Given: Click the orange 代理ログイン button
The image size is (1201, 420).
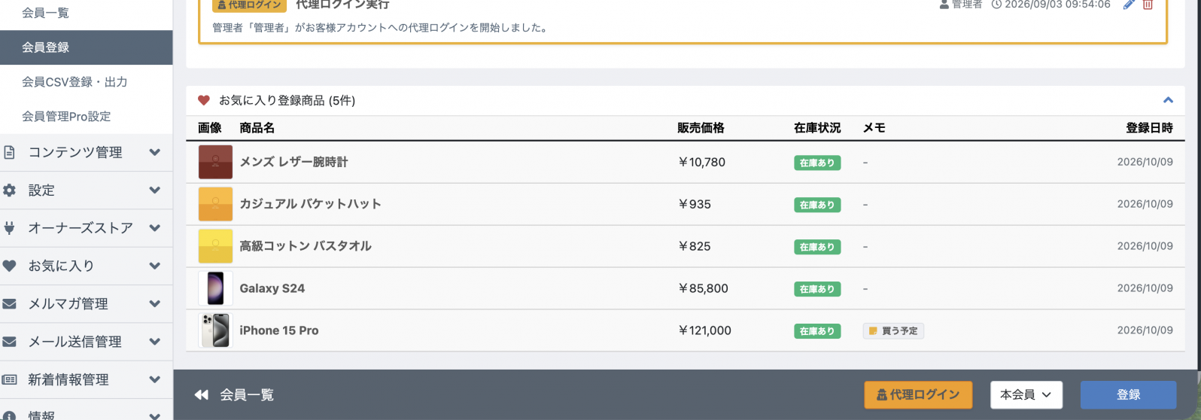Looking at the screenshot, I should (918, 395).
